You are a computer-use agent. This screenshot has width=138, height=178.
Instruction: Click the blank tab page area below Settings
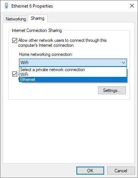point(68,130)
